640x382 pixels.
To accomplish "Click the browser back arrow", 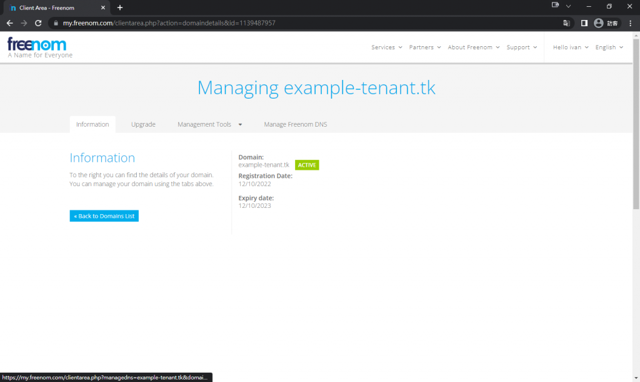I will pos(10,23).
